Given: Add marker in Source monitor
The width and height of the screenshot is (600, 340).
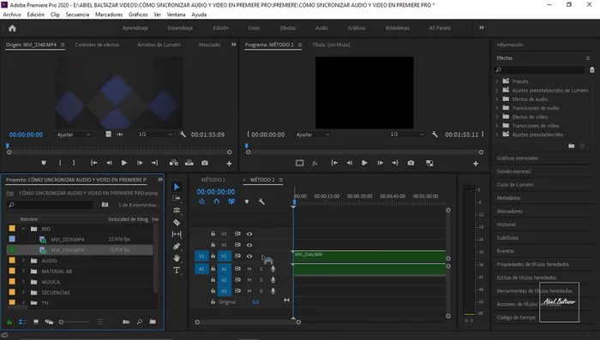Looking at the screenshot, I should [x=44, y=163].
